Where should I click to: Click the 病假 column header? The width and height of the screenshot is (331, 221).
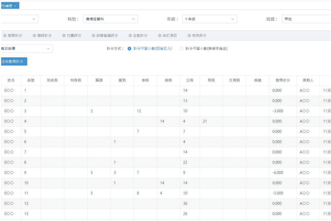[x=168, y=80]
